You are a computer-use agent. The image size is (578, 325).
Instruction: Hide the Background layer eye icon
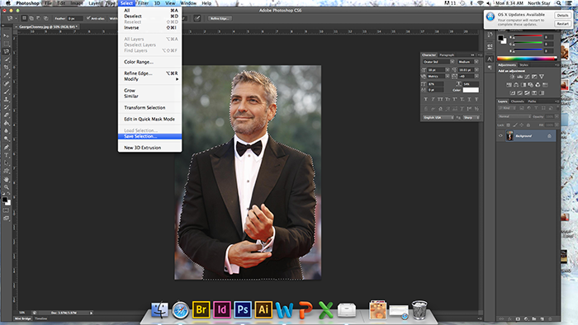(x=500, y=136)
